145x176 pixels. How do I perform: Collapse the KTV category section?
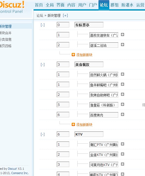[x=42, y=134]
